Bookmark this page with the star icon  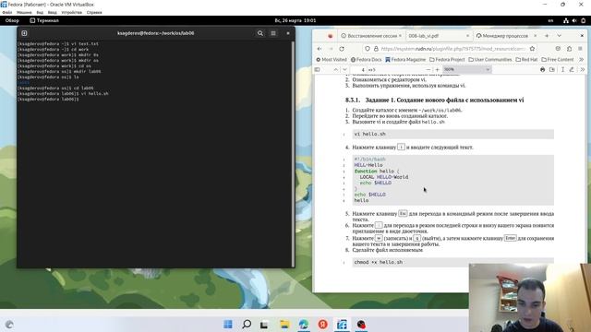click(532, 49)
